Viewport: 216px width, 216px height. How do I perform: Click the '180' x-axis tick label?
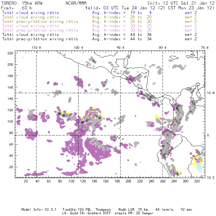click(x=117, y=181)
